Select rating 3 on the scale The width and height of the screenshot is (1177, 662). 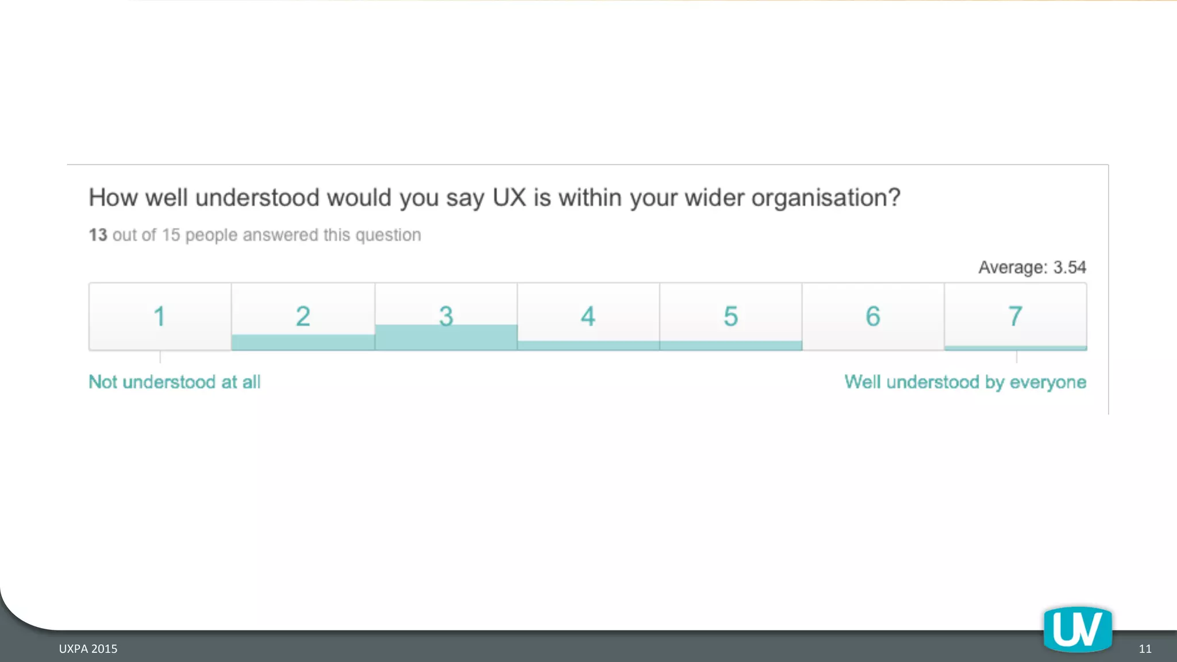[446, 316]
